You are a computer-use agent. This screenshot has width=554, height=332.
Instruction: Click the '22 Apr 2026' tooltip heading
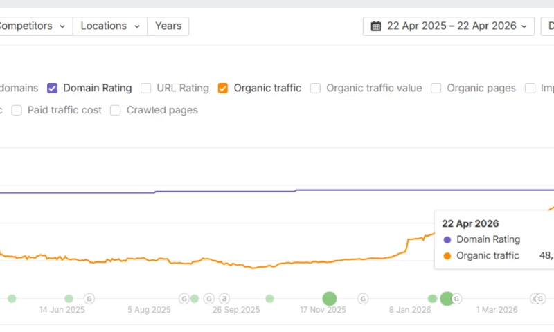pos(470,223)
